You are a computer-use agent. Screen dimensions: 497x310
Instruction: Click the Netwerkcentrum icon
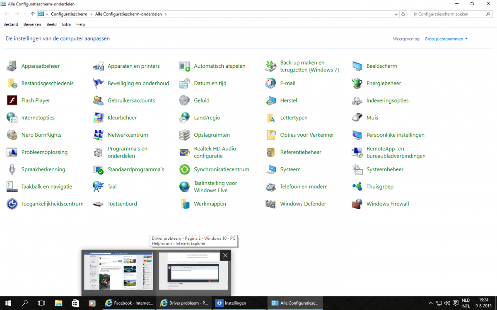(x=98, y=135)
